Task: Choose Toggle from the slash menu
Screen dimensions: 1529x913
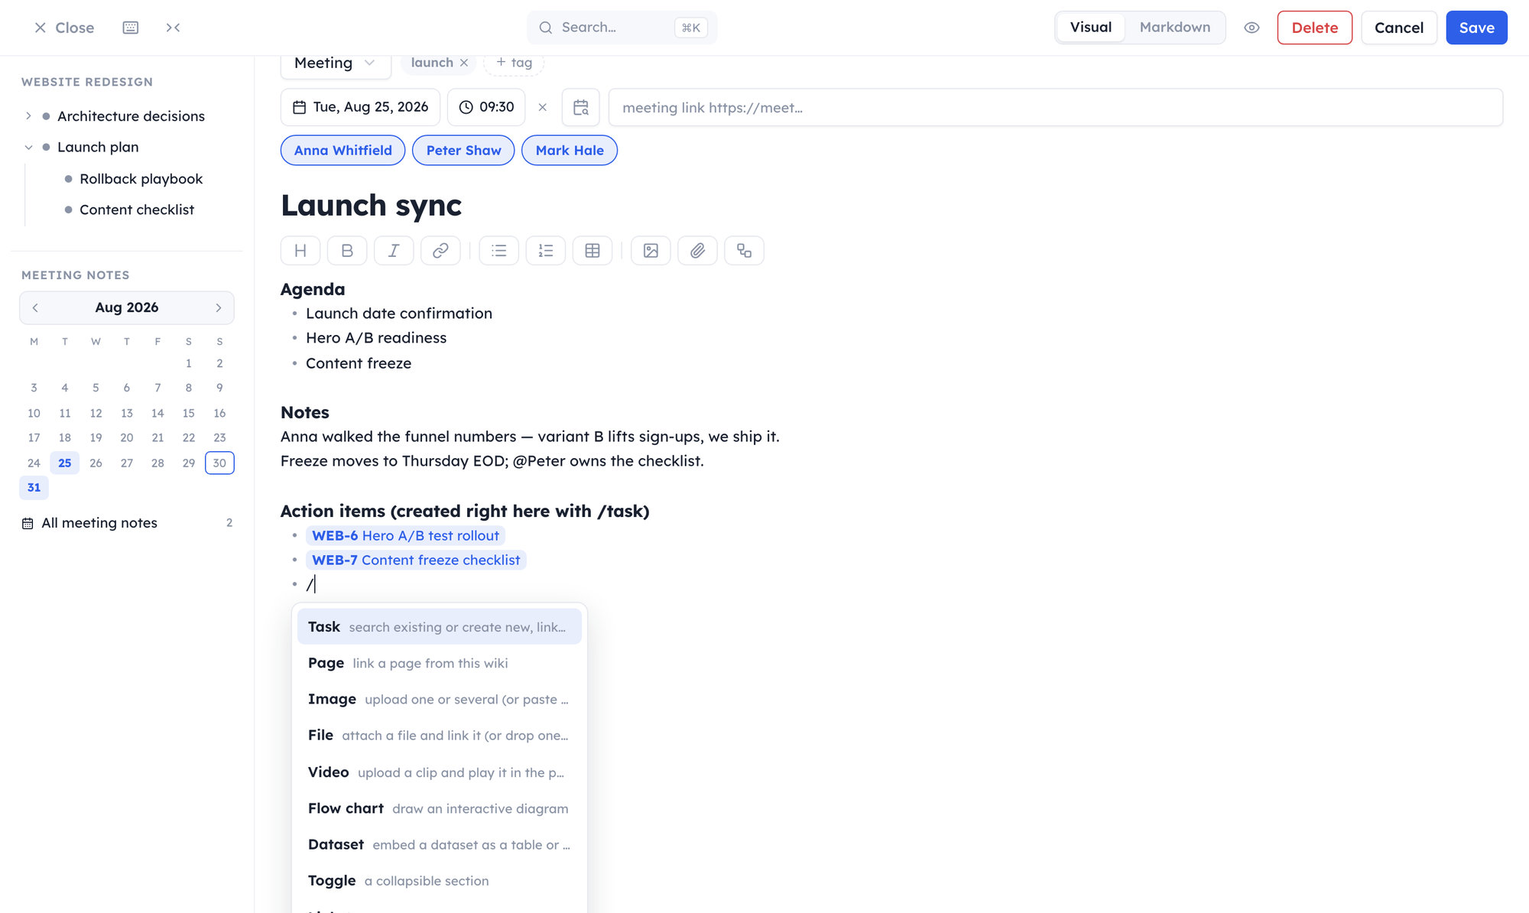Action: point(440,881)
